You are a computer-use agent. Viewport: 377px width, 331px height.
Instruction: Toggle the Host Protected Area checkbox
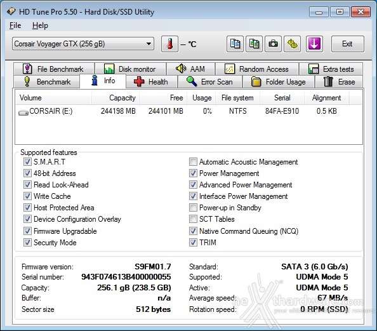click(27, 208)
